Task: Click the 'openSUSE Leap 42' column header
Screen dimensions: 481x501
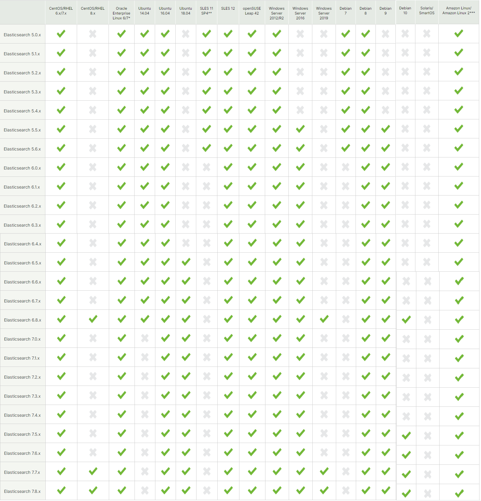Action: 252,11
